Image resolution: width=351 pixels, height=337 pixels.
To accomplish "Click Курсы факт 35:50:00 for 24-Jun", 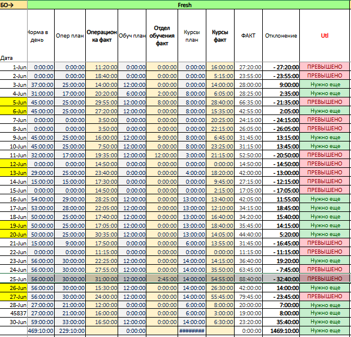I will [220, 269].
